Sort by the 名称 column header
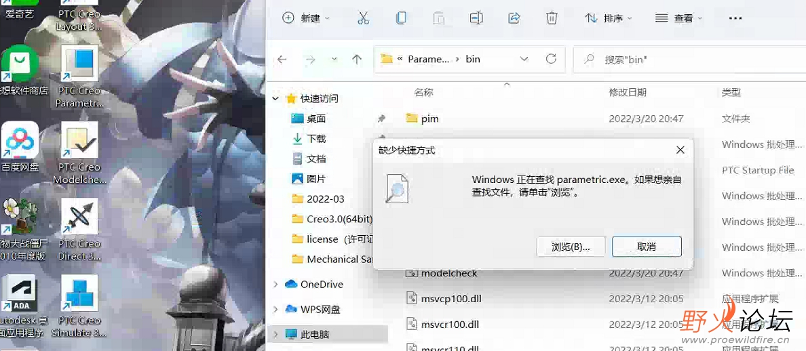Screen dimensions: 806x351 pos(423,92)
